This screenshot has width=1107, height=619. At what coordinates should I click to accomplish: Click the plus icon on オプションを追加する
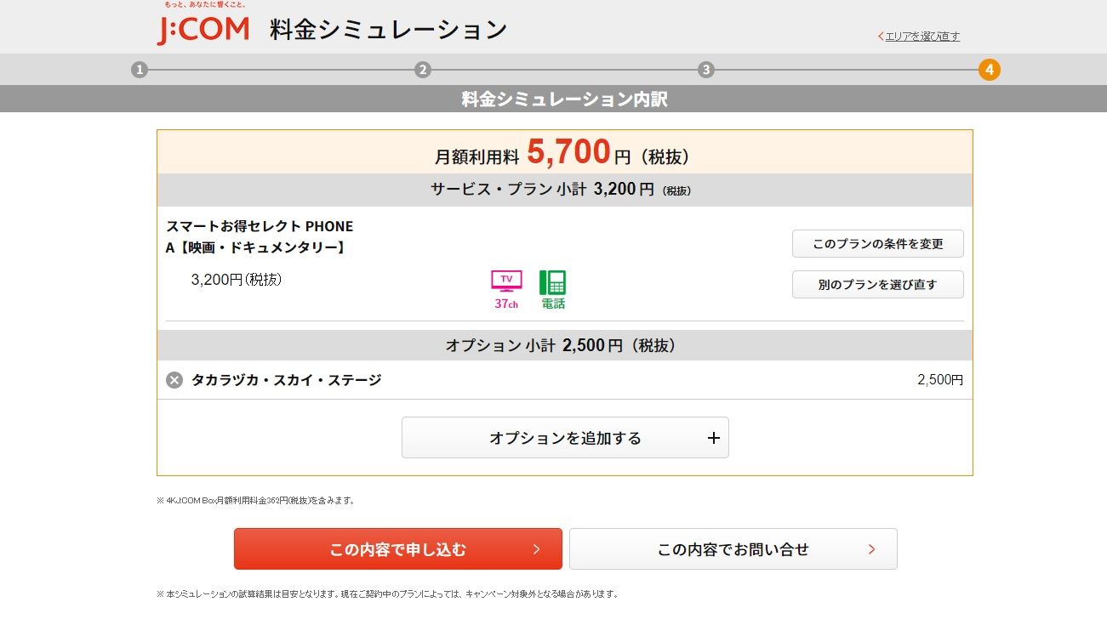click(713, 438)
